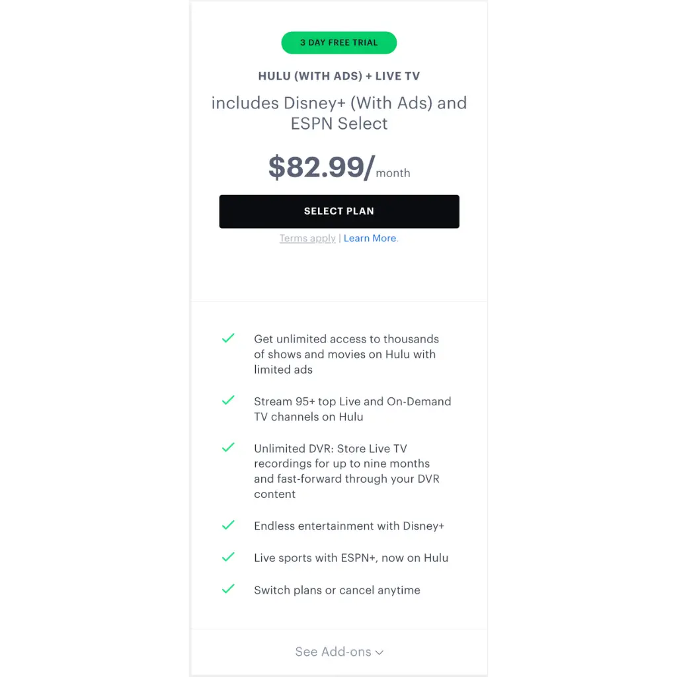Click the unlimited access to Hulu feature text
This screenshot has width=677, height=677.
[346, 354]
